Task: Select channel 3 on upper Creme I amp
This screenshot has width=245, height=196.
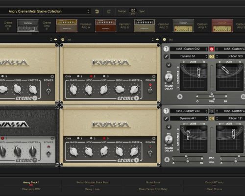Action: coord(104,76)
